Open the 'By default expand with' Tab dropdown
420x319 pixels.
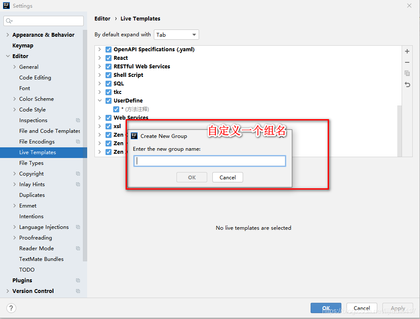coord(176,35)
